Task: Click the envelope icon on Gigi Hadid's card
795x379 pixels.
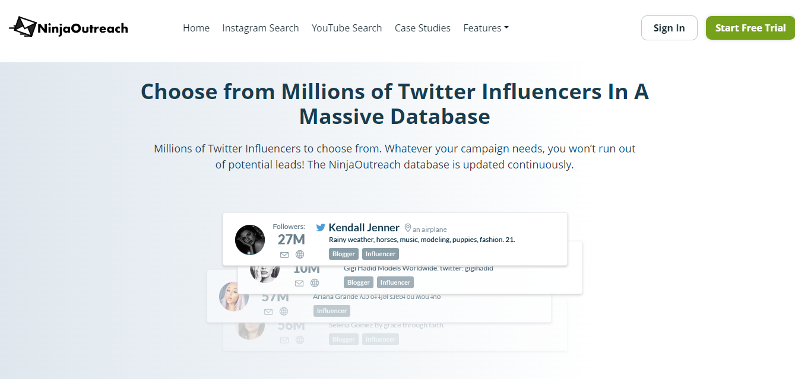Action: tap(299, 283)
